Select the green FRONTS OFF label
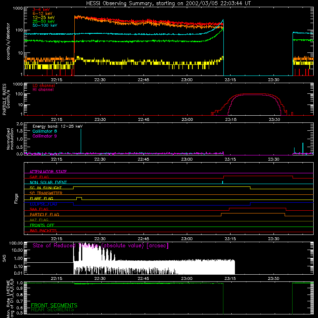 (x=42, y=225)
